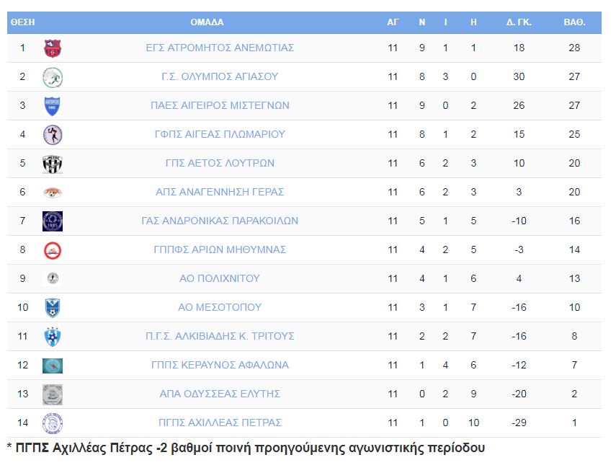Click the Αχιλλέας Πέτρας helmet emblem
616x473 pixels.
(53, 423)
